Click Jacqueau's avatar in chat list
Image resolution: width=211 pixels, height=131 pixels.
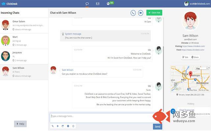(6, 56)
